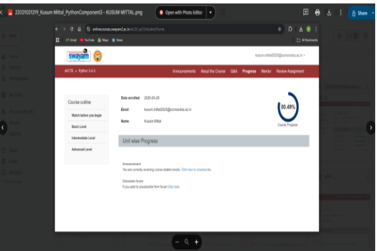The width and height of the screenshot is (377, 251).
Task: Go to the previous file with left arrow
Action: pyautogui.click(x=5, y=127)
